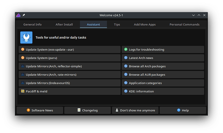The image size is (223, 133).
Task: Toggle the pin window icon
Action: coord(24,15)
